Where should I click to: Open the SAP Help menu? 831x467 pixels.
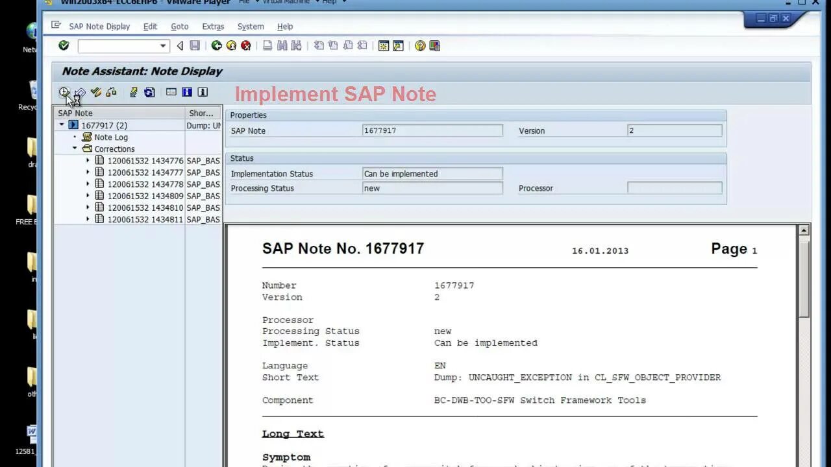[x=285, y=27]
